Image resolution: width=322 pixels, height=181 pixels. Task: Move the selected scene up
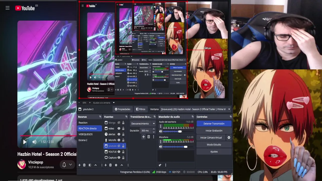96,165
